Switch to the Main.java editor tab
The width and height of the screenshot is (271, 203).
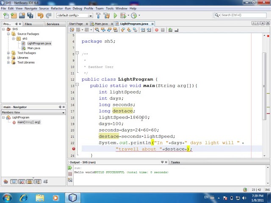(101, 24)
